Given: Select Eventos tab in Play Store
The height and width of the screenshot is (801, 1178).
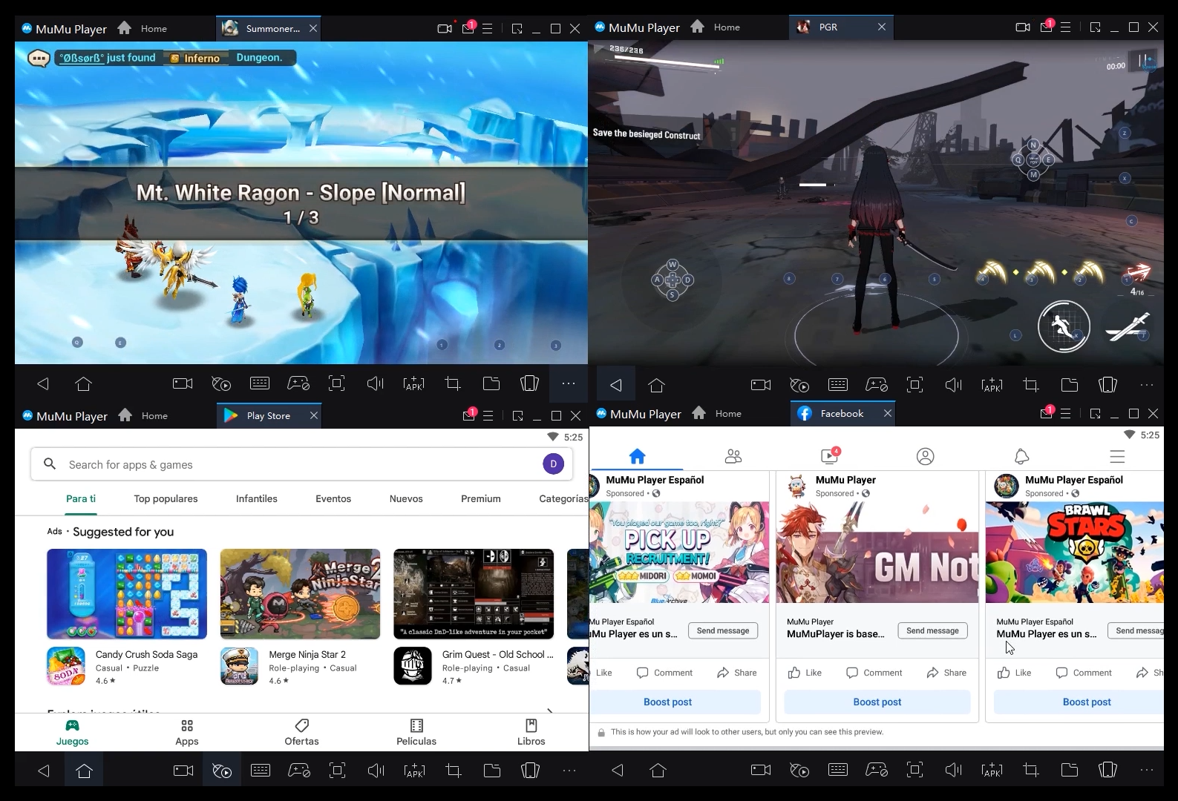Looking at the screenshot, I should pos(333,498).
